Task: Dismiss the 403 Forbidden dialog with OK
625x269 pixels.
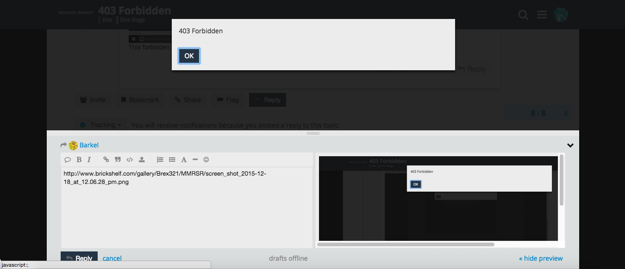Action: click(189, 55)
